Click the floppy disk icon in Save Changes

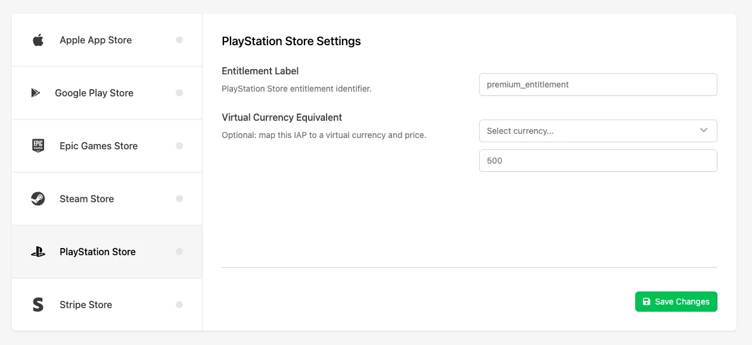click(647, 302)
